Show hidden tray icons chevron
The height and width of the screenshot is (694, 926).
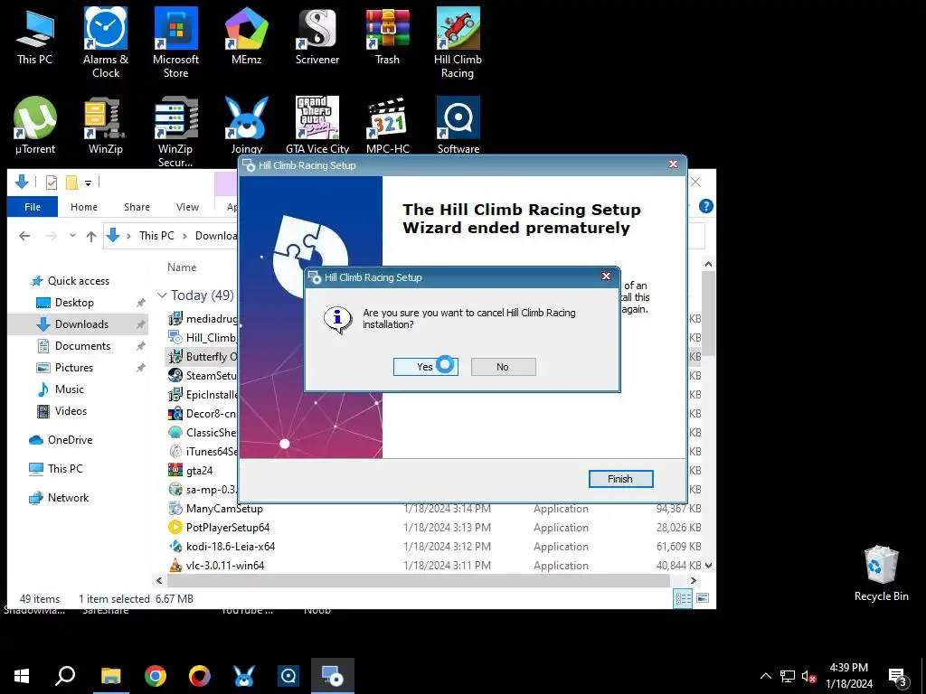765,676
